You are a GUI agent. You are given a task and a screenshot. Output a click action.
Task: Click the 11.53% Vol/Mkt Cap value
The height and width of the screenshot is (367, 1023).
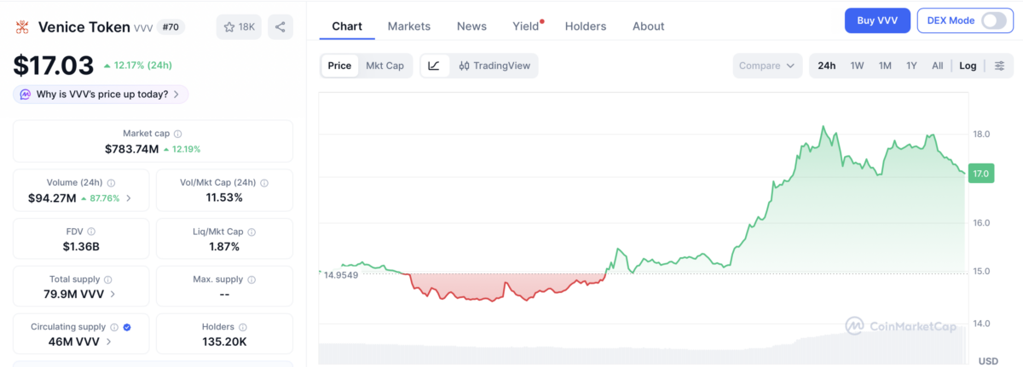pyautogui.click(x=224, y=198)
